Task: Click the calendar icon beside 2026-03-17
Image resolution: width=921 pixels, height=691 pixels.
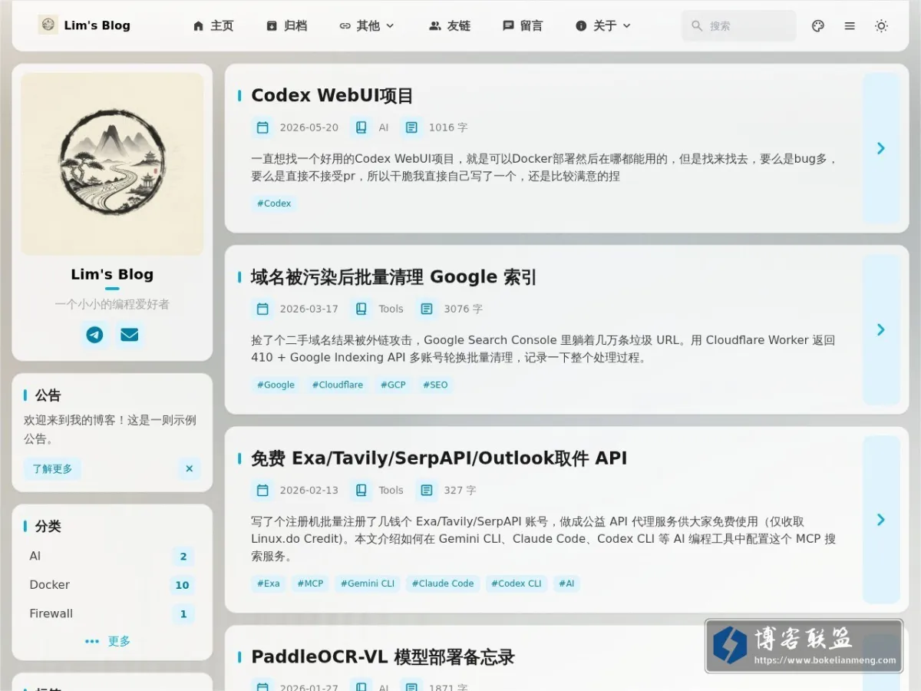Action: 262,309
